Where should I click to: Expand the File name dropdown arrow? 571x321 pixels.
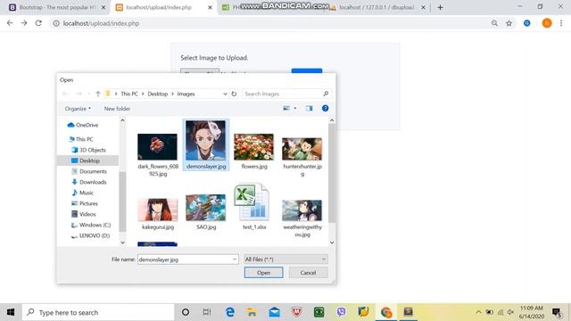click(235, 259)
